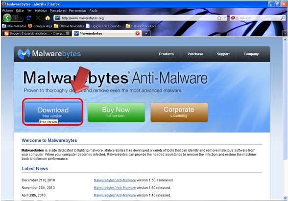Click the Download free version button
The width and height of the screenshot is (288, 201).
[53, 112]
